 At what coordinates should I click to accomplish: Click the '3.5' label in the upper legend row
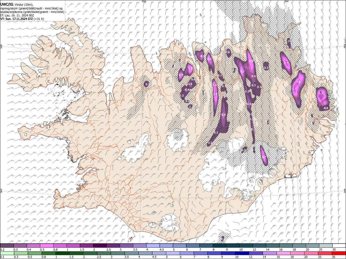[135, 250]
